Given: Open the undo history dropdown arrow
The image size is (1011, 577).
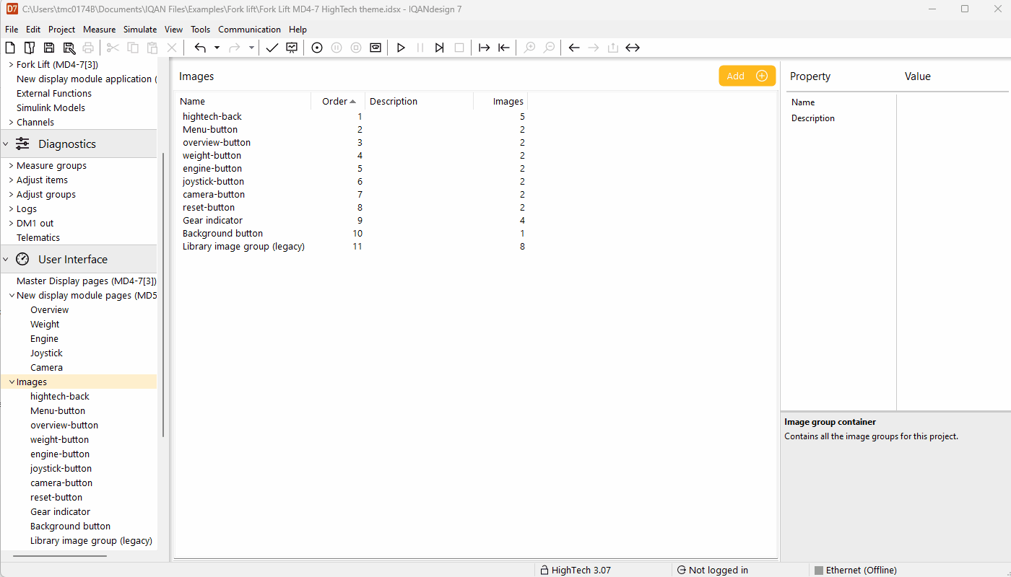Looking at the screenshot, I should coord(217,48).
